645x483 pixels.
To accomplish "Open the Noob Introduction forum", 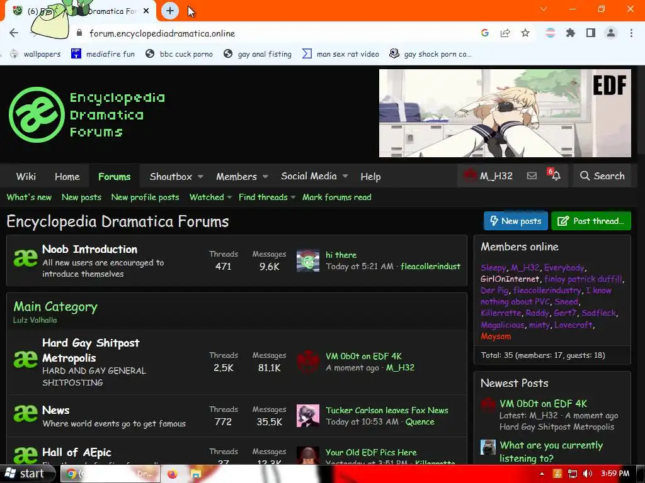I will (89, 249).
